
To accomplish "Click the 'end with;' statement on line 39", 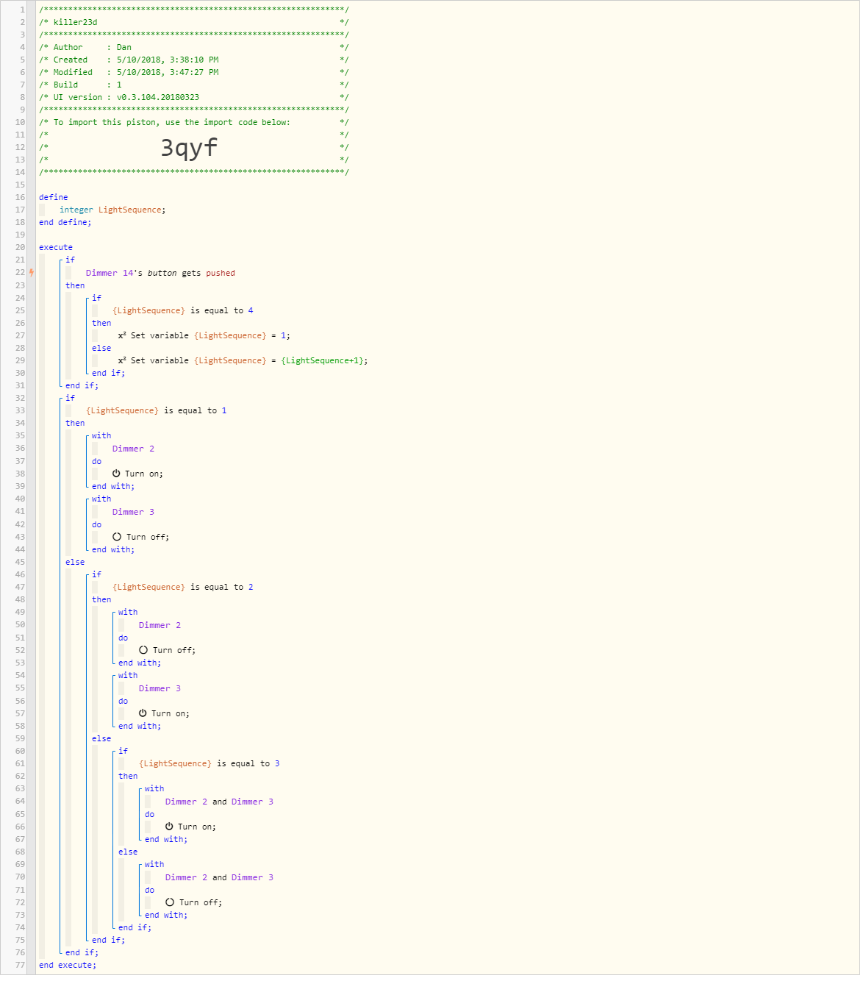I will pos(113,486).
